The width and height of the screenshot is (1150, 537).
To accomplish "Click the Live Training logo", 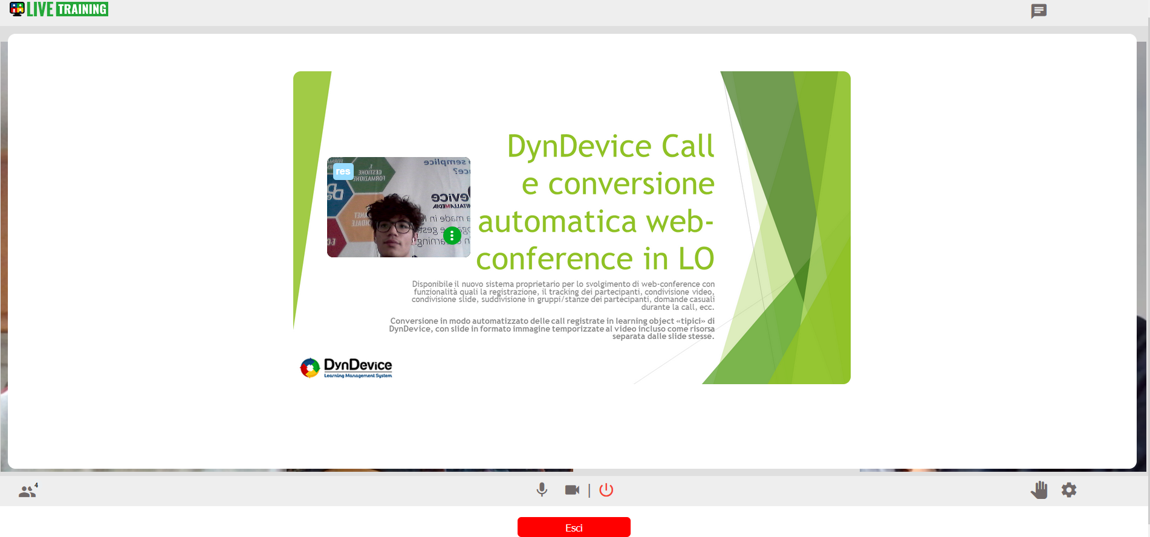I will point(59,9).
